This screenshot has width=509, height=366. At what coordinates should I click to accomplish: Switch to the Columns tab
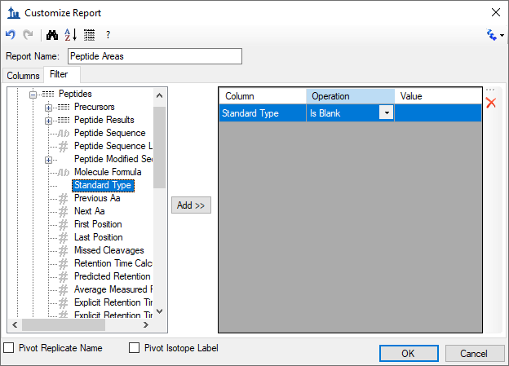(23, 75)
